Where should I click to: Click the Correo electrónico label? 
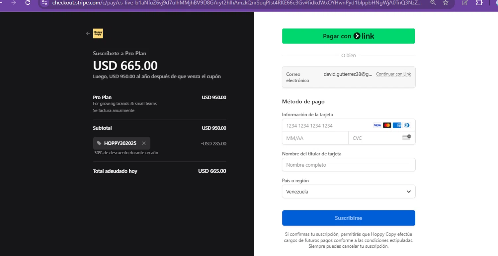[x=297, y=77]
